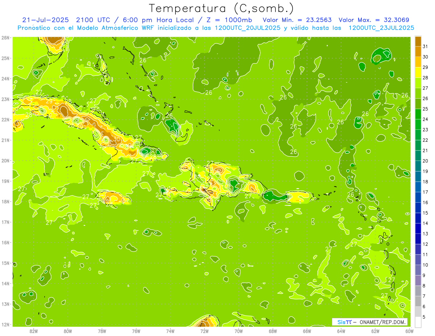Click the "19N" latitude label
This screenshot has height=336, width=435.
point(5,181)
